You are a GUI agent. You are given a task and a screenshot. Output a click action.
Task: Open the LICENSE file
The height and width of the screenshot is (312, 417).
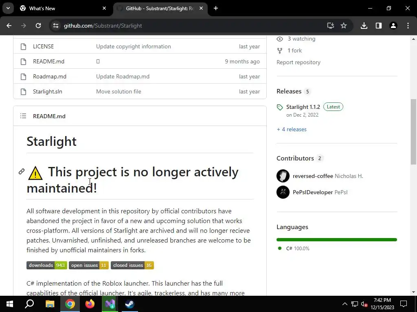click(43, 46)
